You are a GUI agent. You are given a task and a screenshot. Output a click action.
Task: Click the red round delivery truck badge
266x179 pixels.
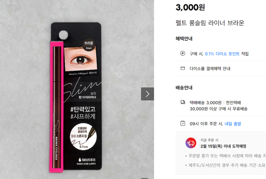(x=191, y=143)
